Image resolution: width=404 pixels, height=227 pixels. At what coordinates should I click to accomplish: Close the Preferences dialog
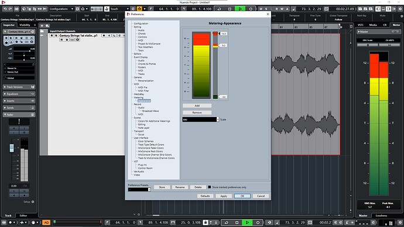point(268,14)
